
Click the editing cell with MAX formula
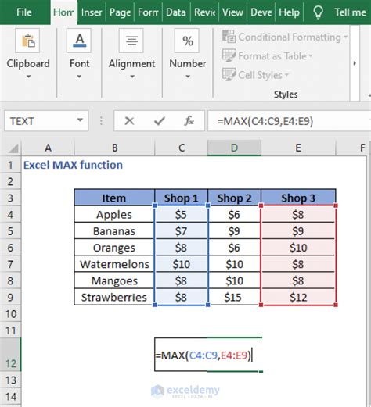208,355
